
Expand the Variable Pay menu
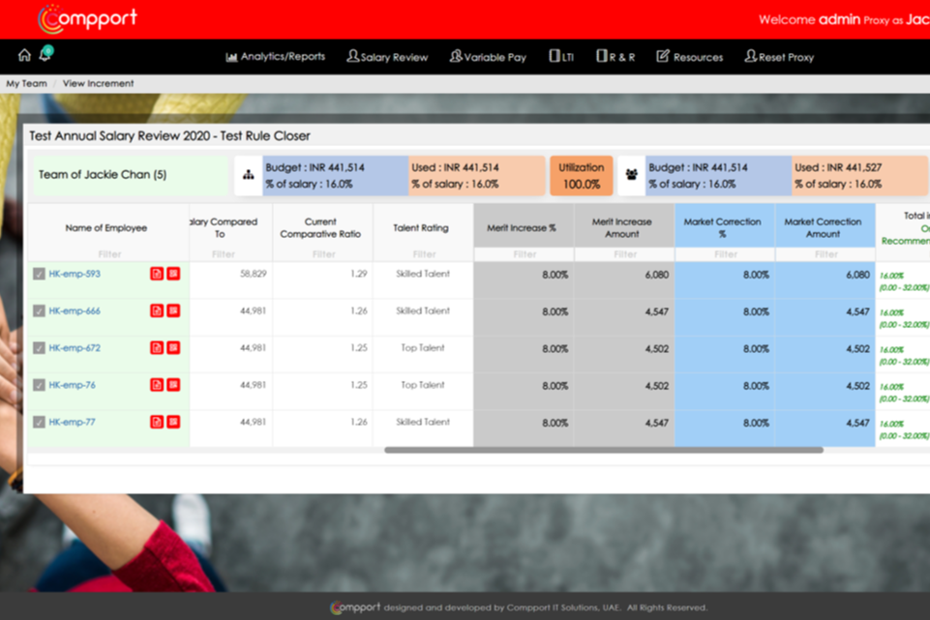click(x=488, y=57)
